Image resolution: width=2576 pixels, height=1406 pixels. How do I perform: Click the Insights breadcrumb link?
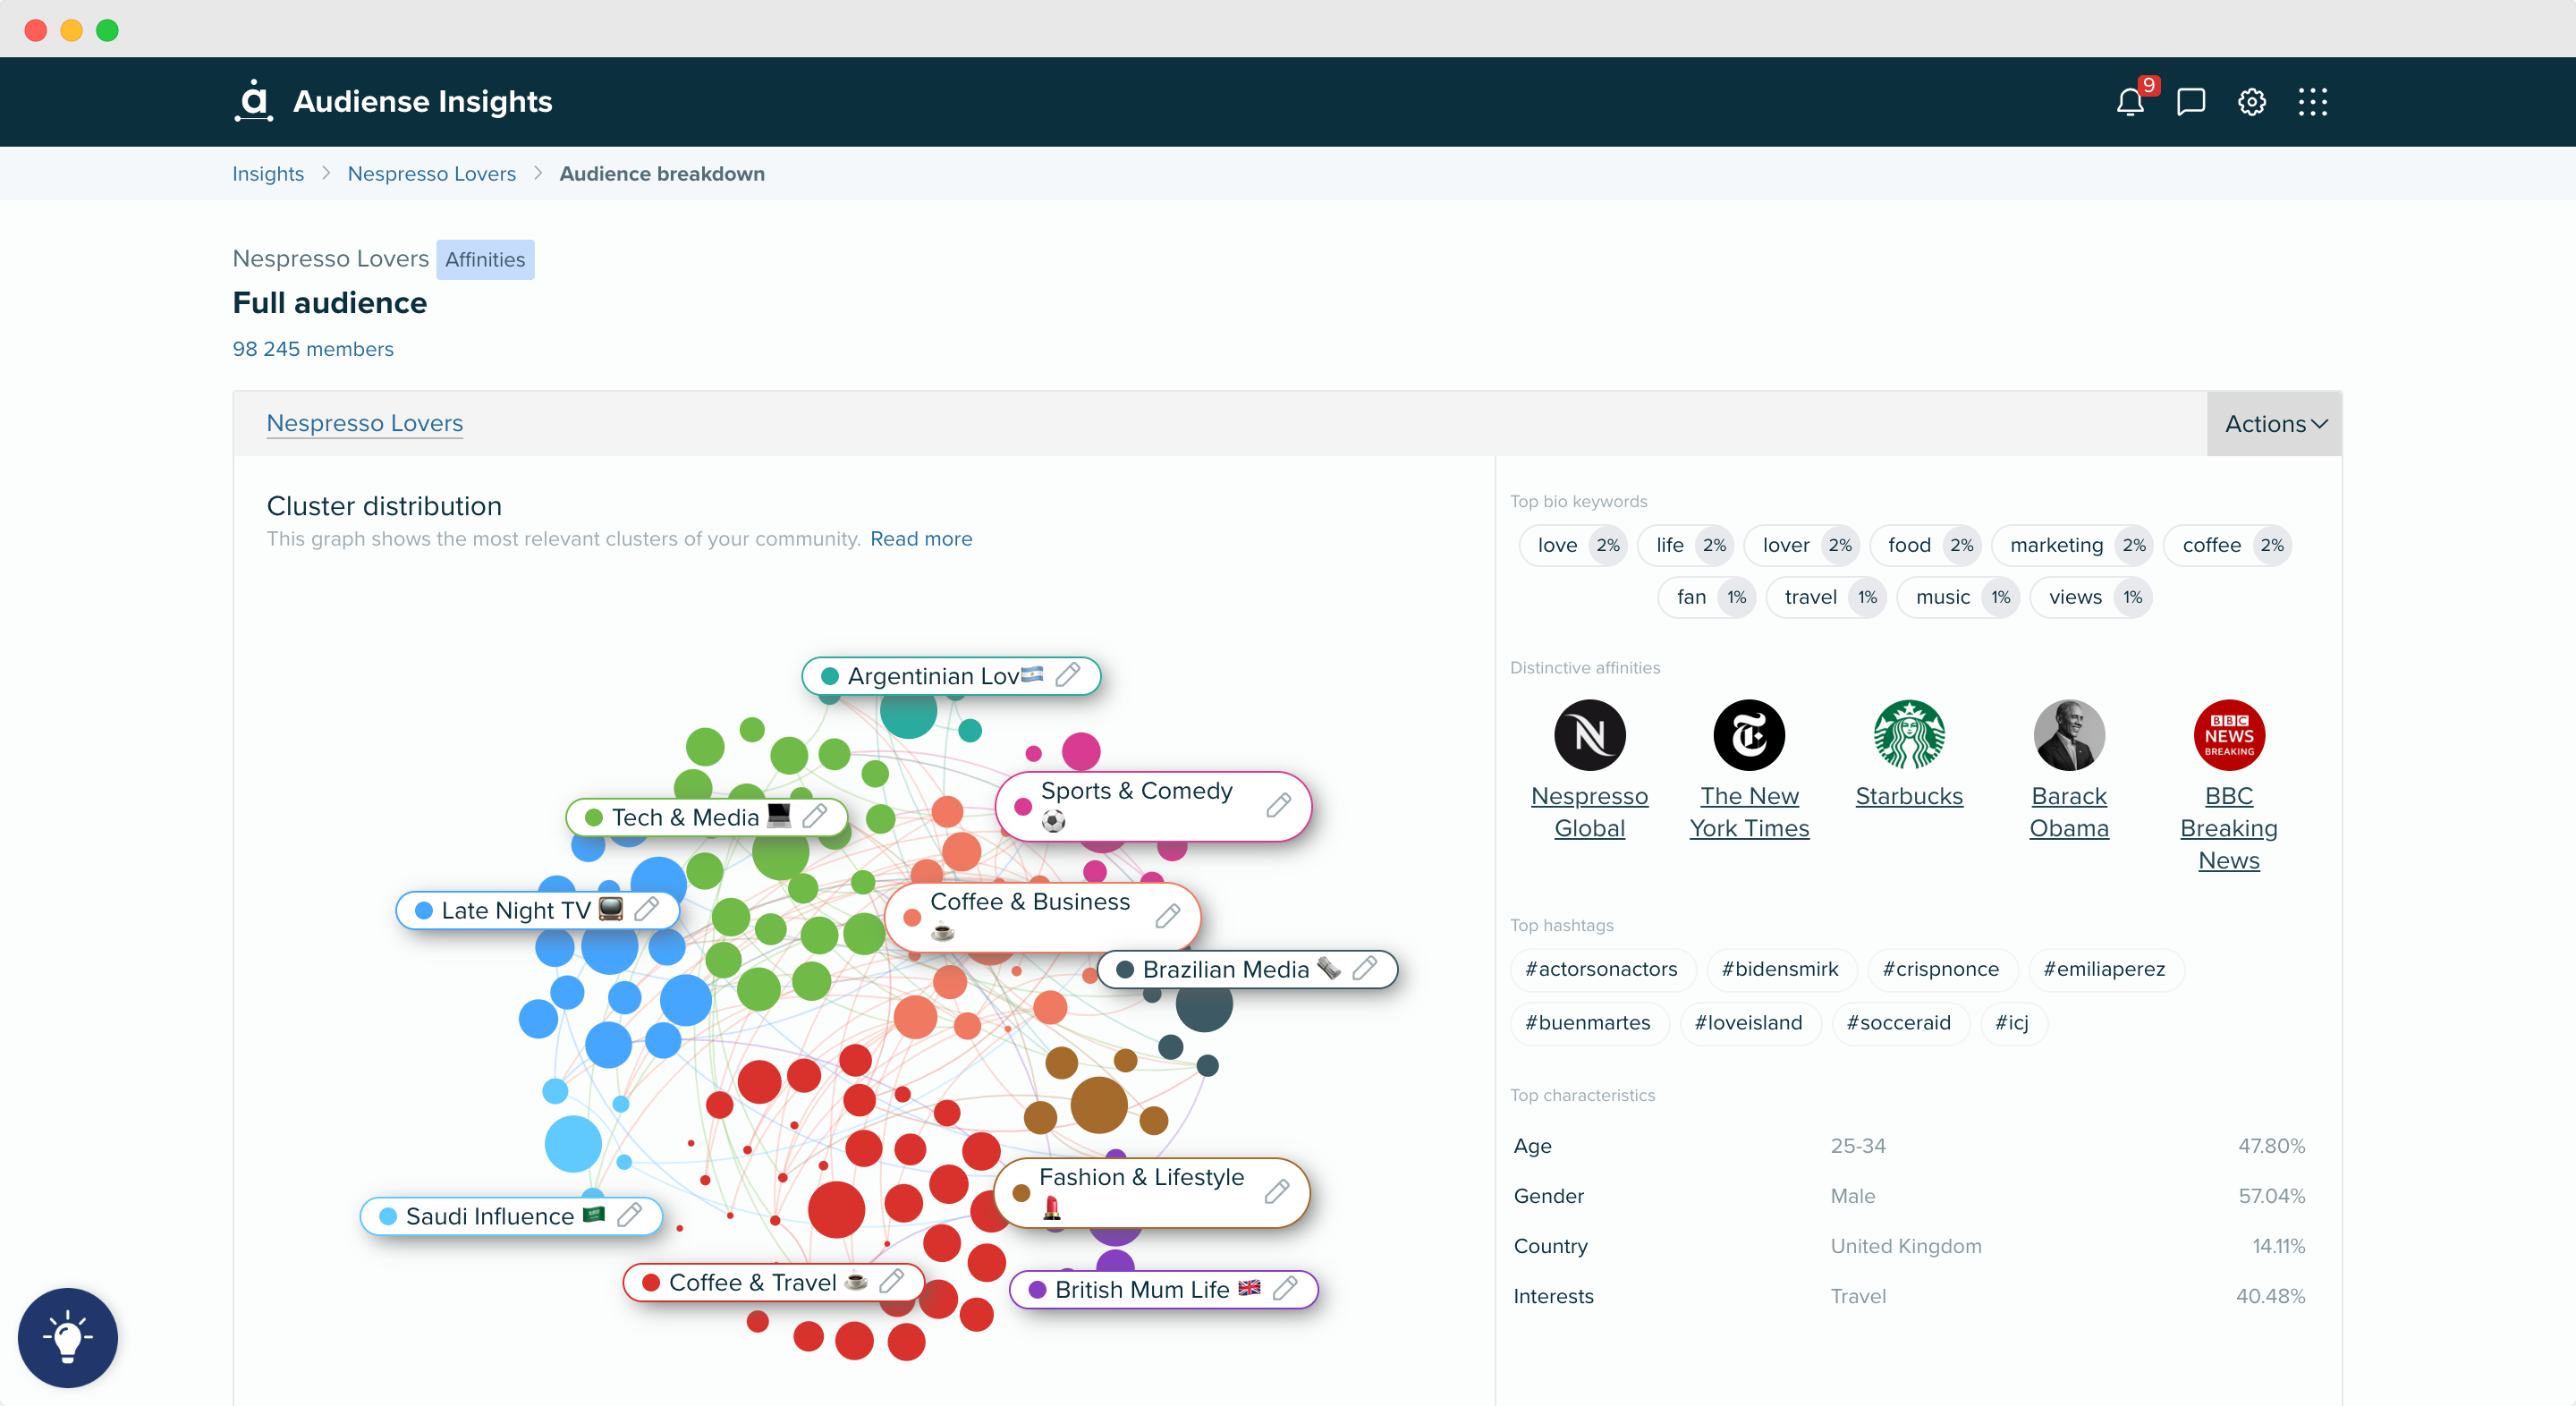click(268, 174)
